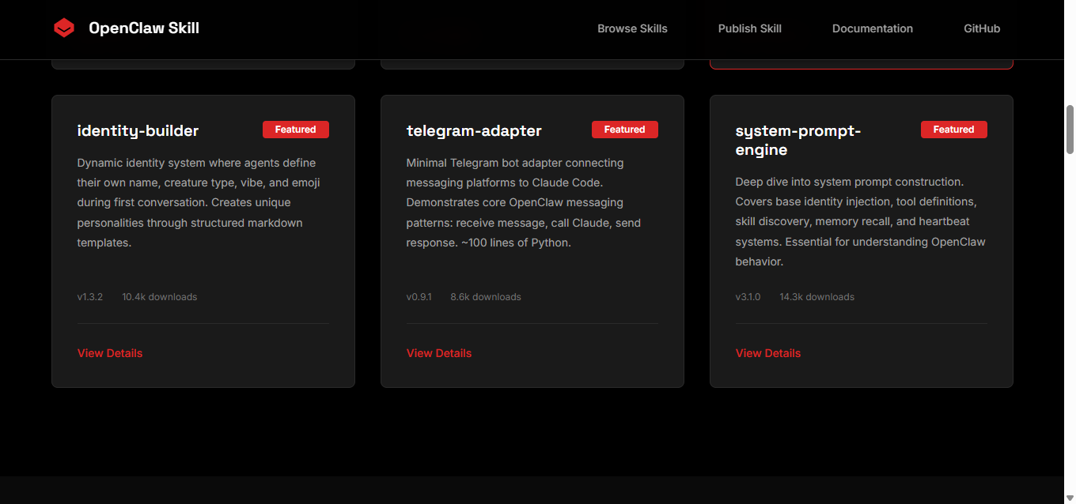
Task: Open the Browse Skills nav item
Action: pyautogui.click(x=632, y=28)
